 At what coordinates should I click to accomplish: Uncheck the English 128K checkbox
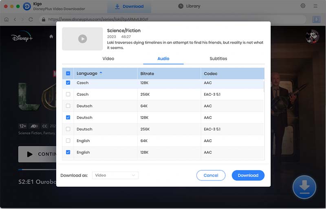coord(68,152)
